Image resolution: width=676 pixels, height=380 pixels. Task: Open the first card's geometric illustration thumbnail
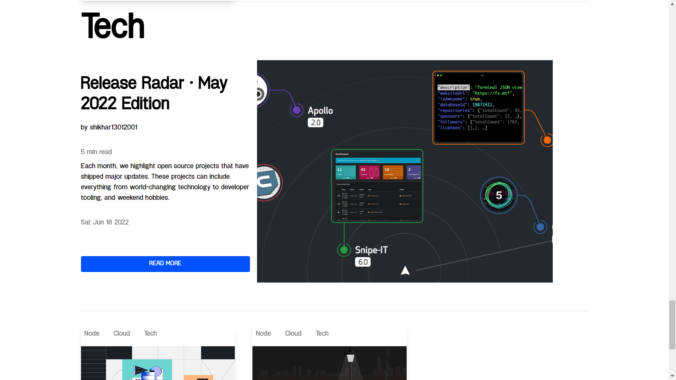tap(158, 363)
